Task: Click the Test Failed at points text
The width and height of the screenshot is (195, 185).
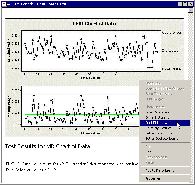Action: [x=30, y=170]
